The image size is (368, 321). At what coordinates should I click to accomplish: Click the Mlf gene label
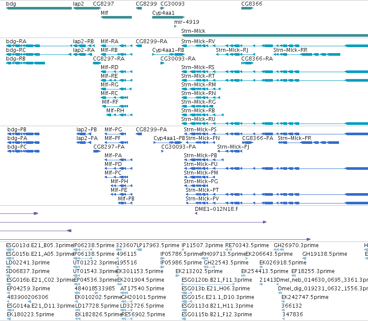104,13
